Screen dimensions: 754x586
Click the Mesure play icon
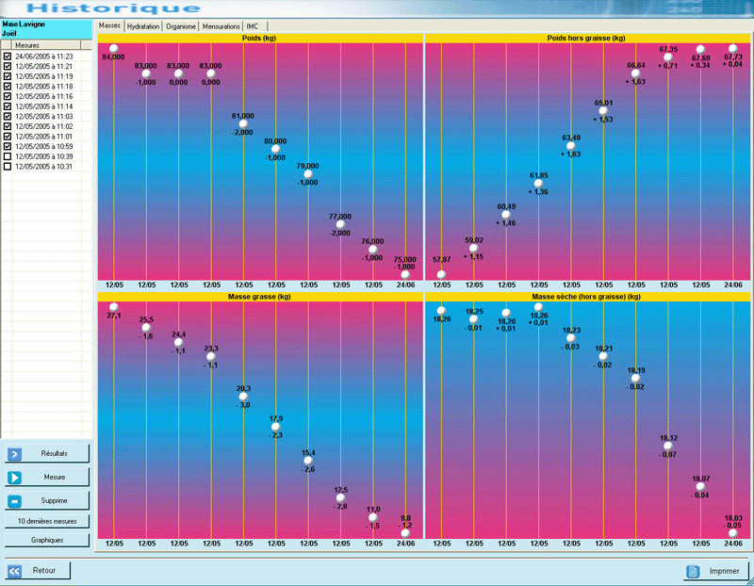click(14, 478)
